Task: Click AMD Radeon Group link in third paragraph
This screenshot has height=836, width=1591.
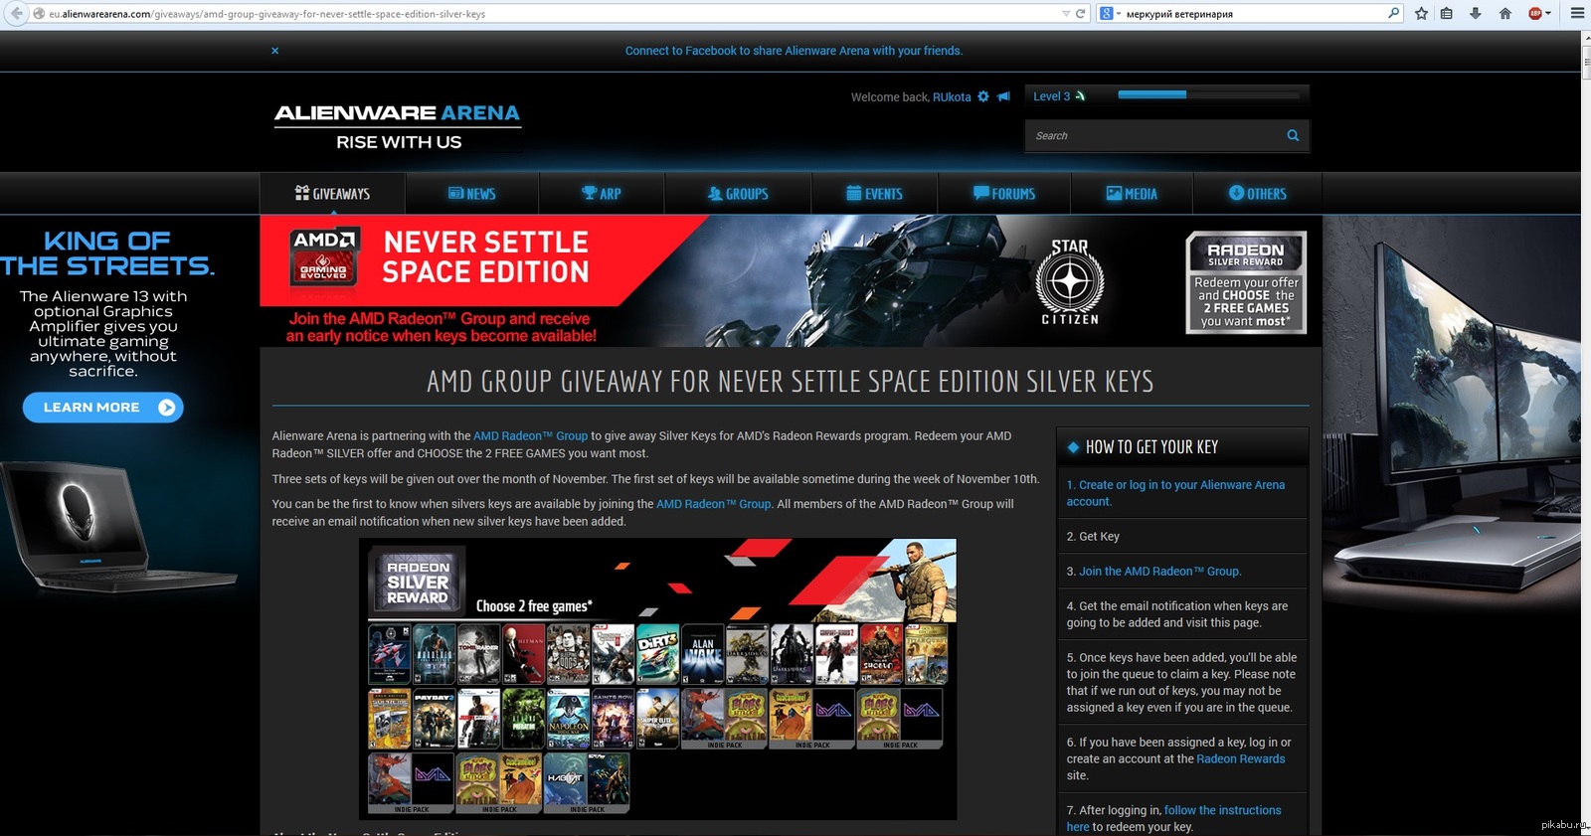Action: coord(713,504)
